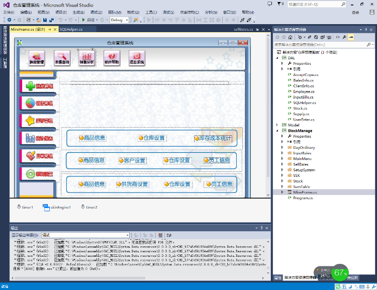Select Program.cs in Solution Explorer
The height and width of the screenshot is (290, 377).
pyautogui.click(x=303, y=198)
